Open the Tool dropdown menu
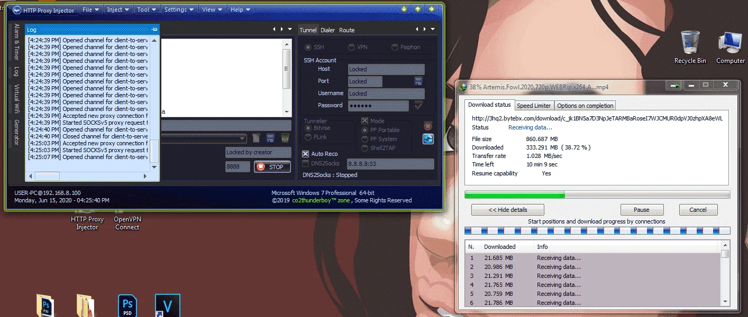This screenshot has height=317, width=748. coord(147,10)
